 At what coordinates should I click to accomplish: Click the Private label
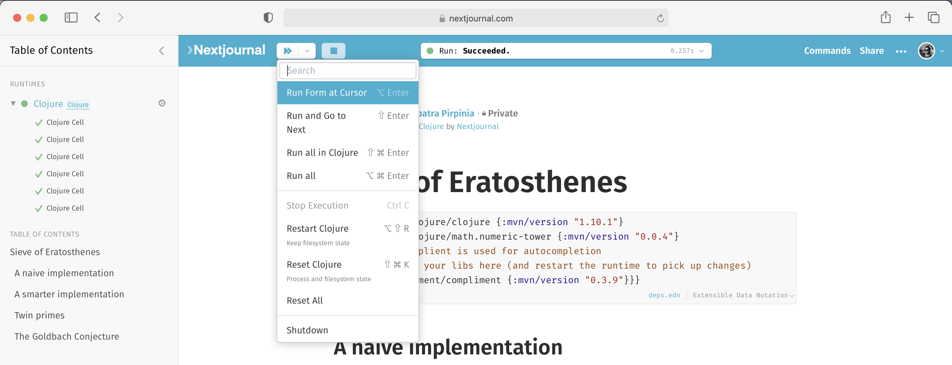click(x=500, y=113)
